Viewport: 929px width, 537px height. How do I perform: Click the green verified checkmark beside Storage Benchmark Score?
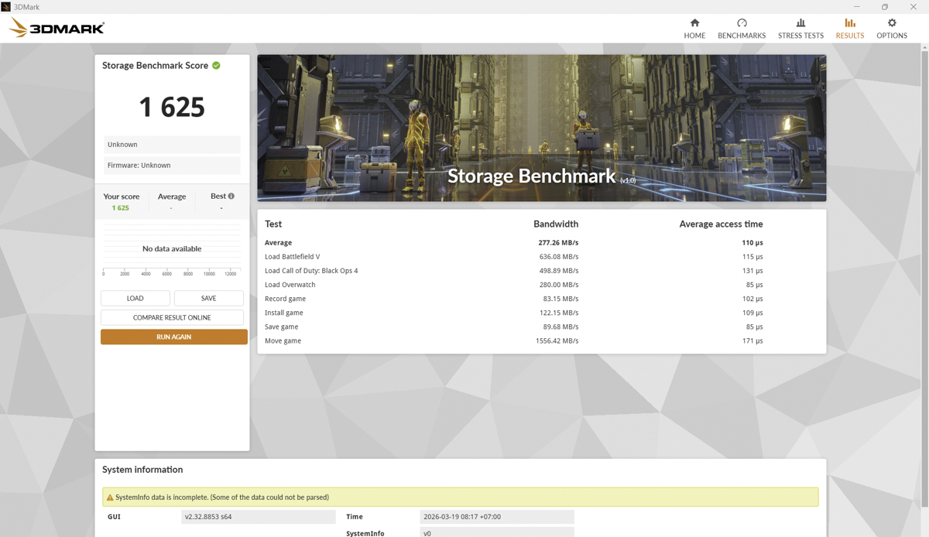(x=218, y=66)
